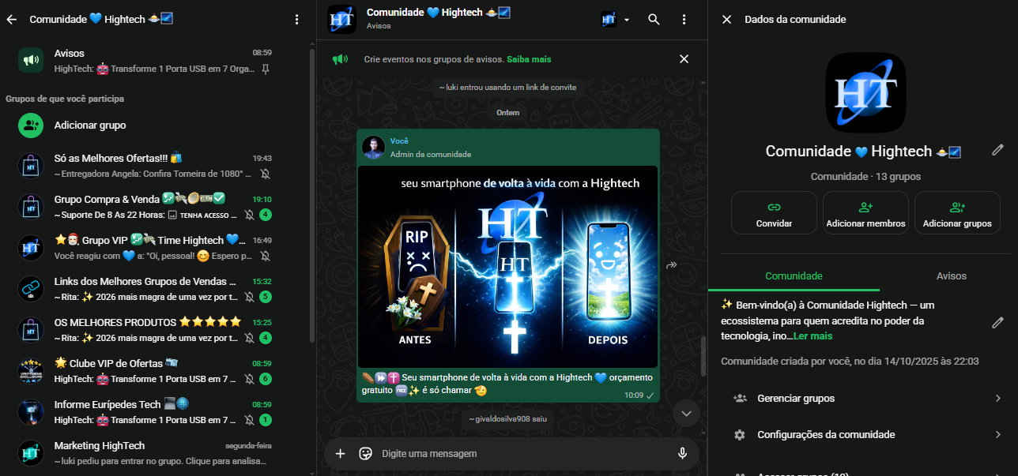
Task: Dismiss the events banner with X
Action: coord(684,59)
